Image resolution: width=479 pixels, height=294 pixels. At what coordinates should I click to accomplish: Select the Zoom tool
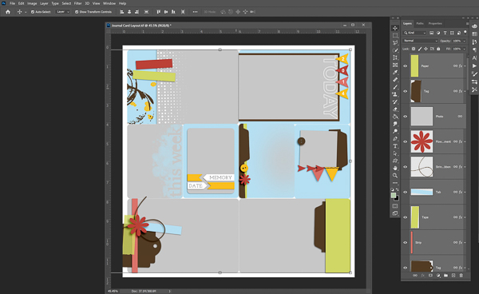pos(395,176)
